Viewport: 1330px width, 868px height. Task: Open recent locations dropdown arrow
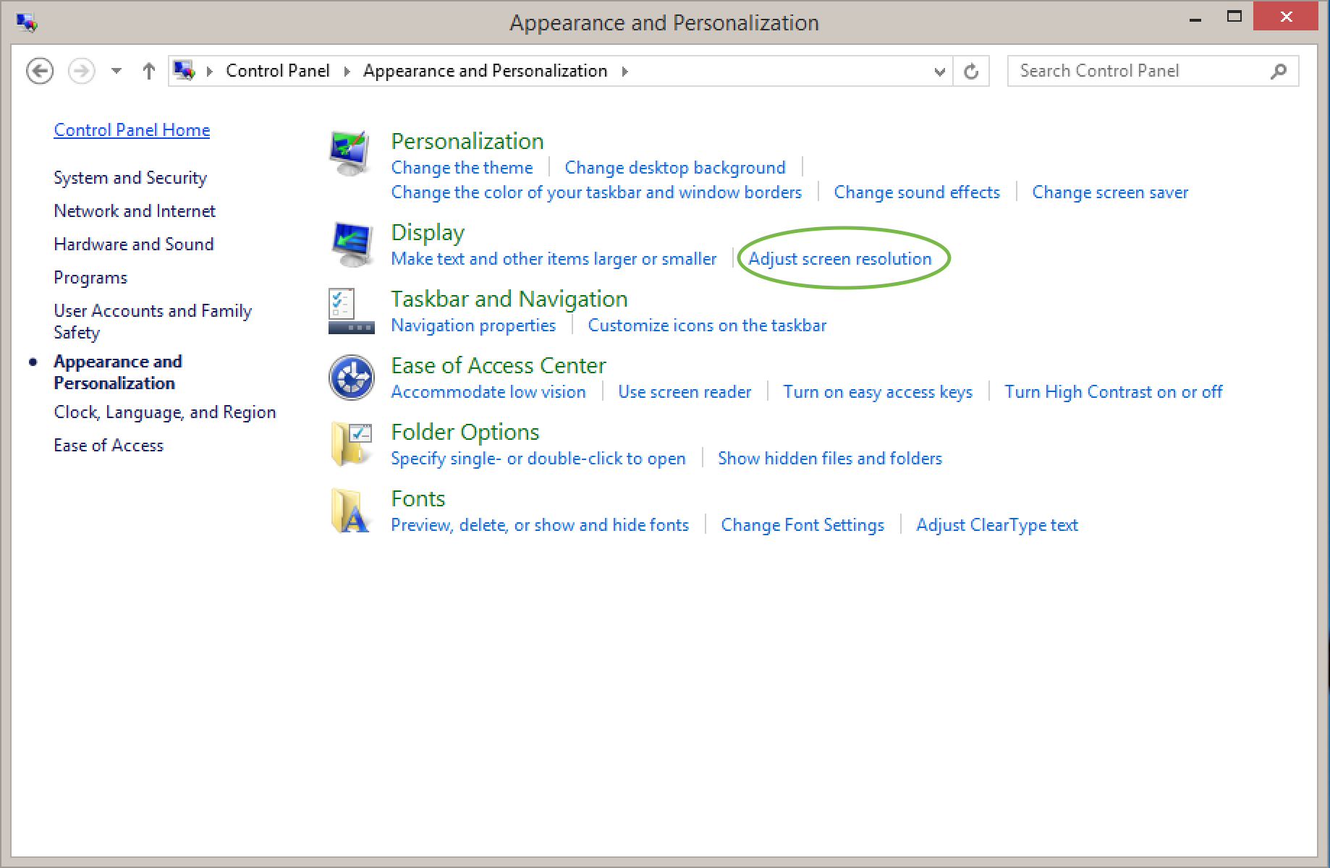tap(117, 71)
